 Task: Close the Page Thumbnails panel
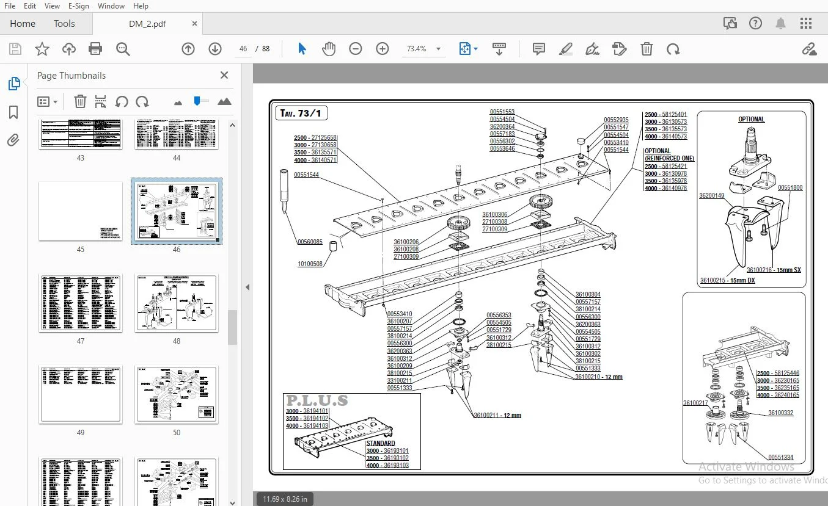[x=224, y=75]
